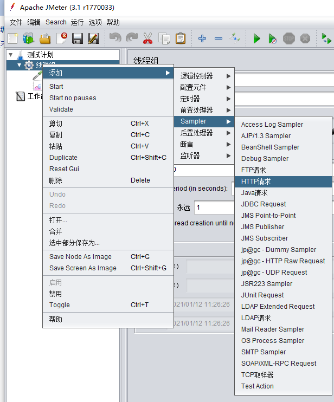Click loop count field containing 1
This screenshot has height=402, width=334.
pyautogui.click(x=215, y=208)
